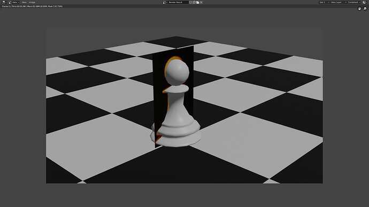The height and width of the screenshot is (207, 369).
Task: Open the View Layer dropdown
Action: coord(338,2)
